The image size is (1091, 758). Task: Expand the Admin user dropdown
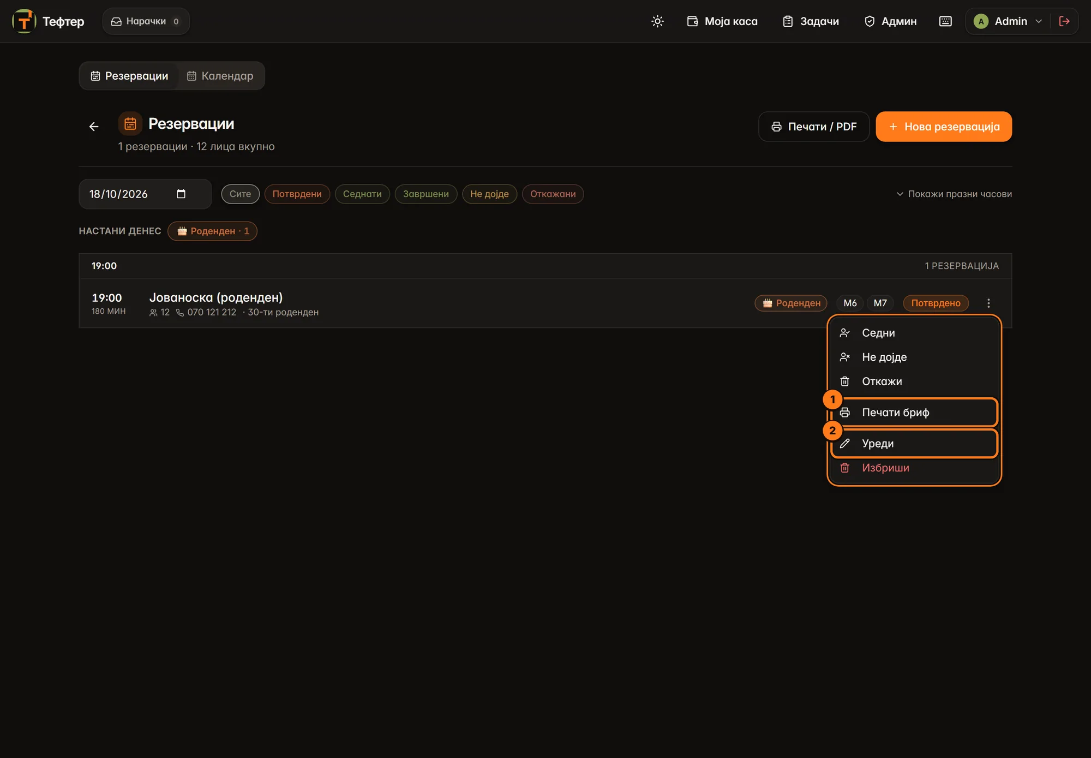coord(1008,21)
